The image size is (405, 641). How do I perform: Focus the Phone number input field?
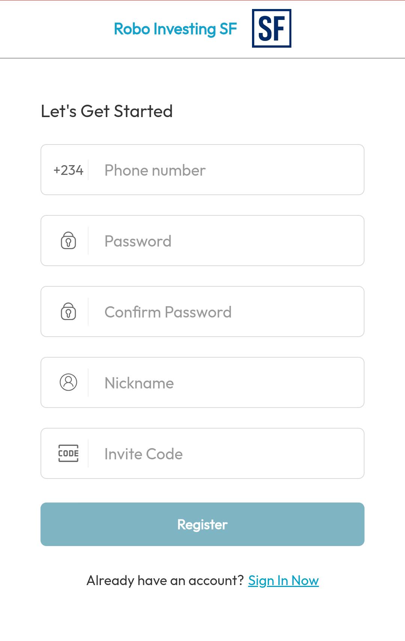pos(225,170)
